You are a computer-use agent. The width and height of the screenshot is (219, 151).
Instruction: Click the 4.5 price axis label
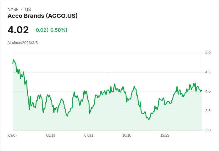(x=208, y=72)
